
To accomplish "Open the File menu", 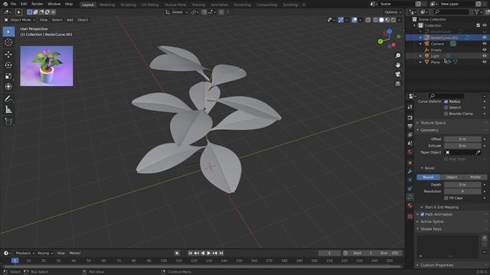I will [13, 4].
